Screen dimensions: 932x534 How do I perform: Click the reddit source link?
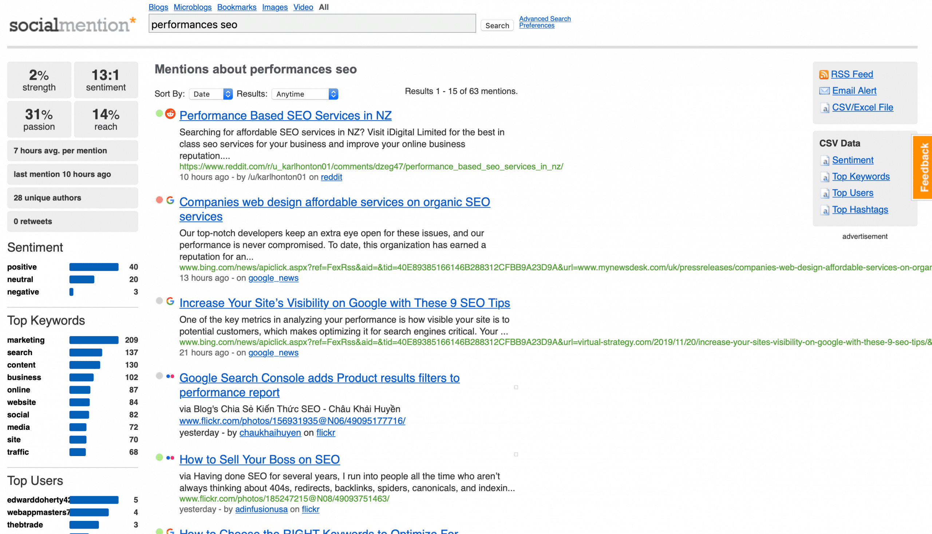(x=331, y=177)
